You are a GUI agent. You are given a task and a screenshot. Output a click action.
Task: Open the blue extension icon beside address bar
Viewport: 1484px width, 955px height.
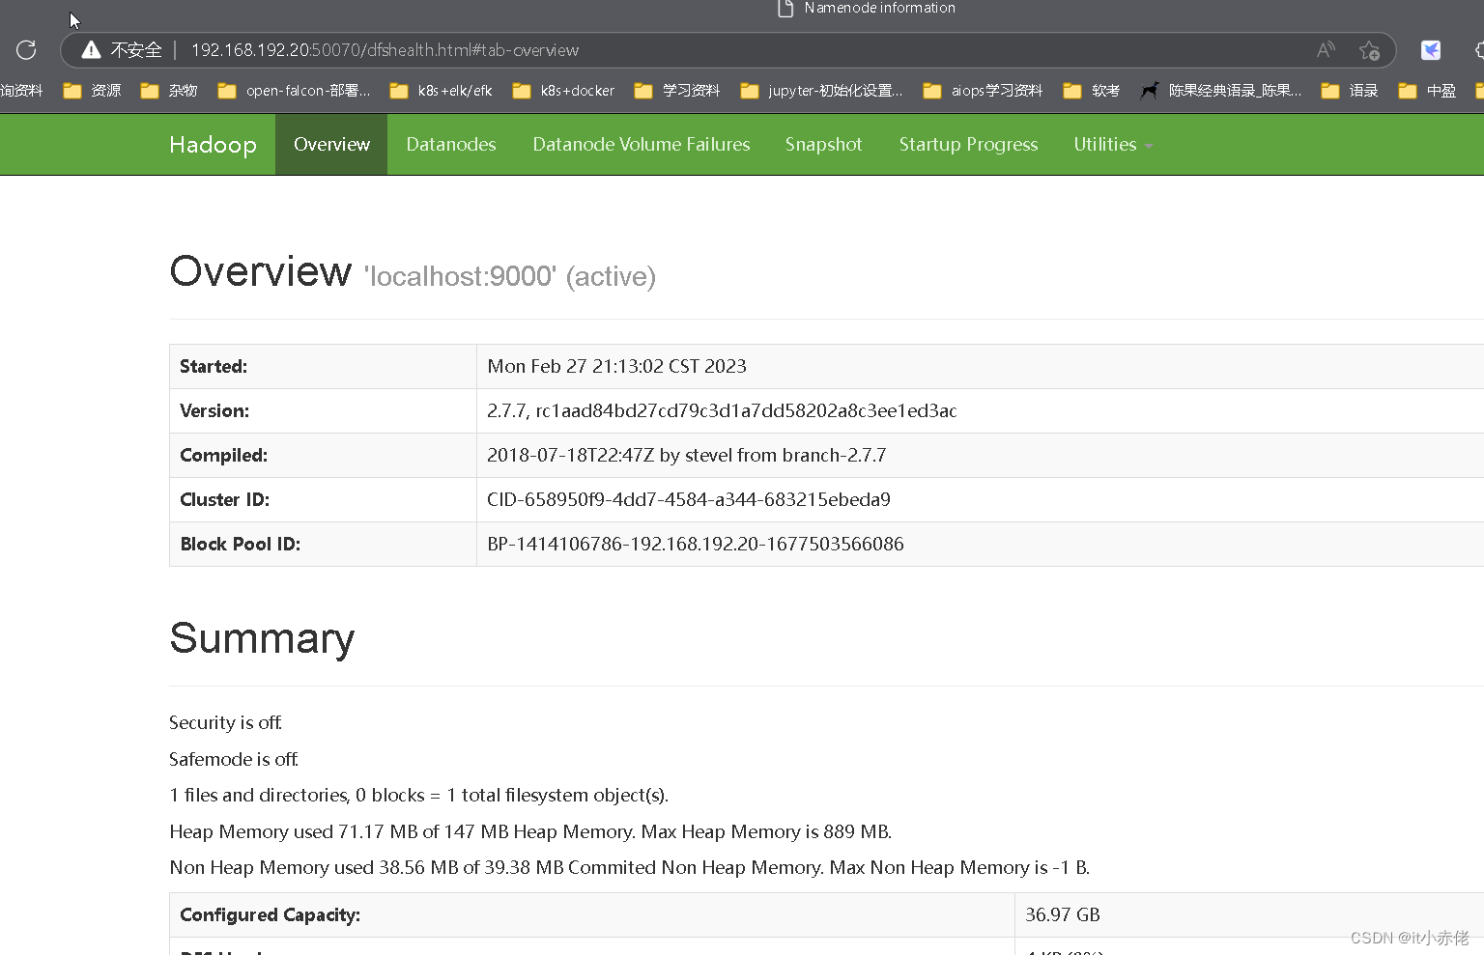tap(1431, 50)
